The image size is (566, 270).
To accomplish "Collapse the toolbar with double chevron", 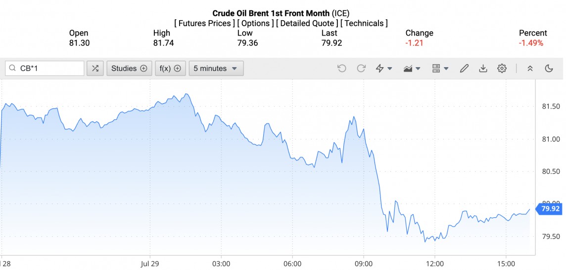I will tap(530, 69).
